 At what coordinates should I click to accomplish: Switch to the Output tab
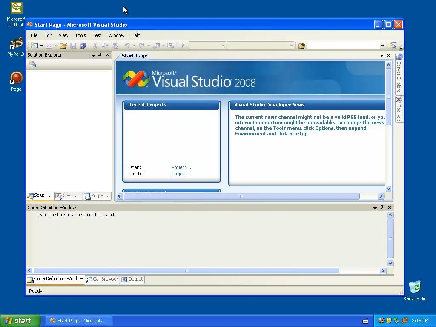[x=132, y=279]
